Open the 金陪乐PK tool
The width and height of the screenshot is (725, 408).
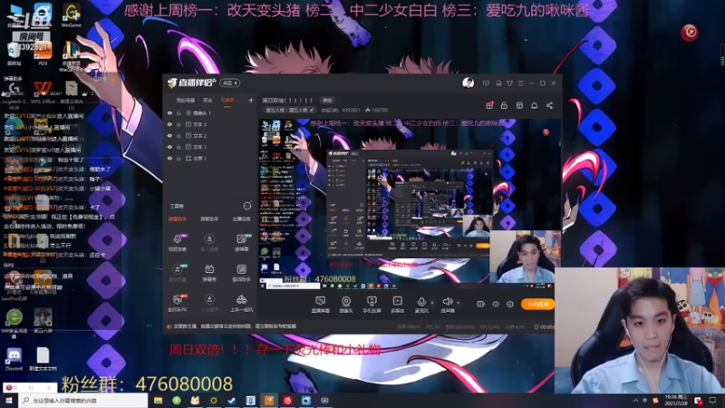[x=178, y=303]
